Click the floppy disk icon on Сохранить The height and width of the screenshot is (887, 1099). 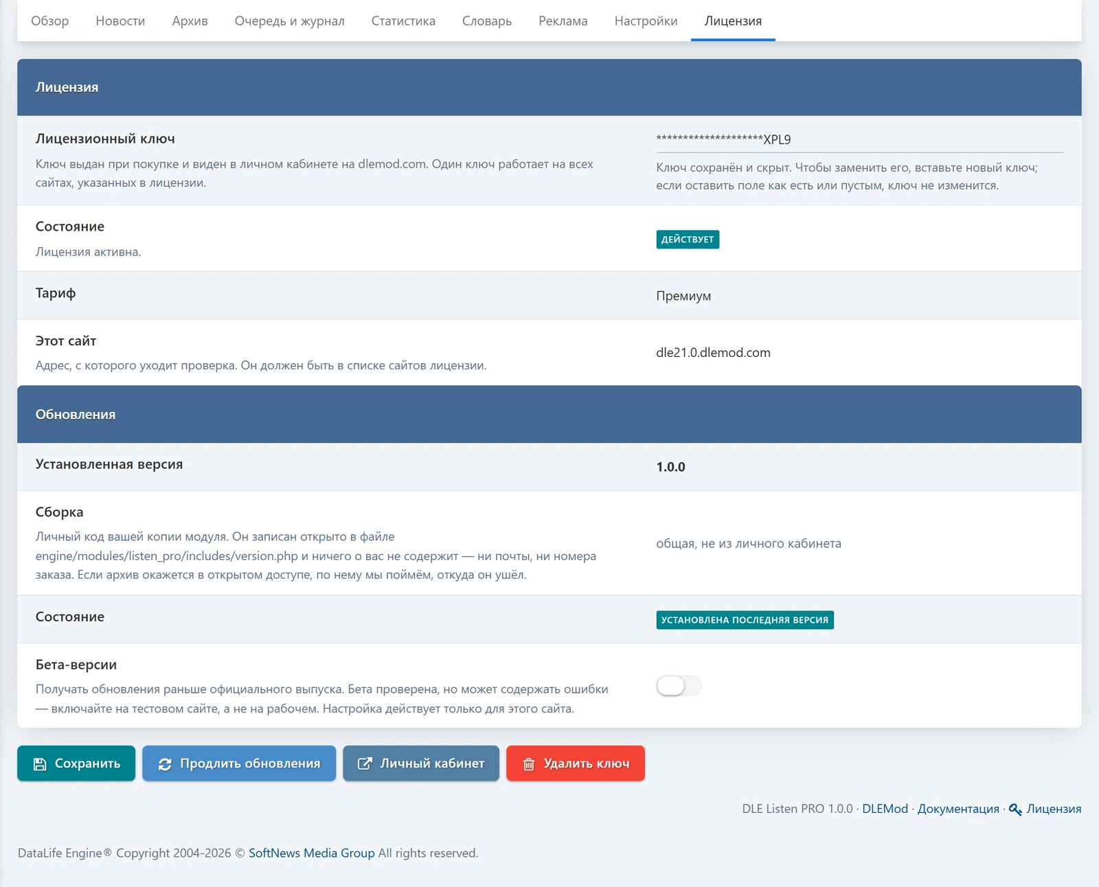click(40, 764)
